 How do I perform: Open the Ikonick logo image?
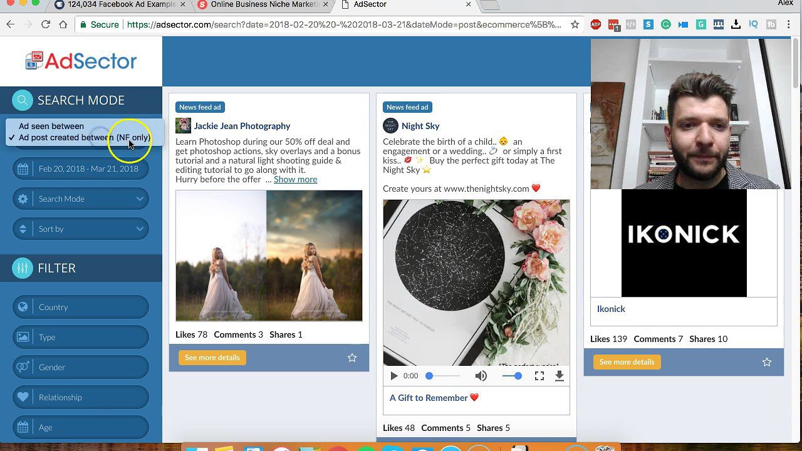pyautogui.click(x=684, y=243)
